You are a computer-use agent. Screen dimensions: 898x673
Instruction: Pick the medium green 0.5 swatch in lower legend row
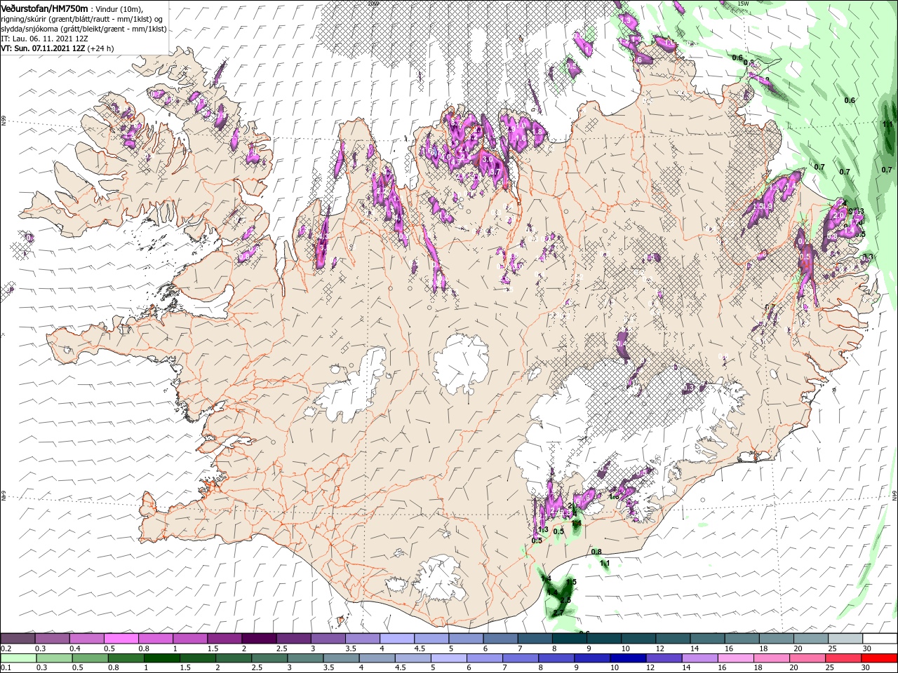tap(90, 658)
